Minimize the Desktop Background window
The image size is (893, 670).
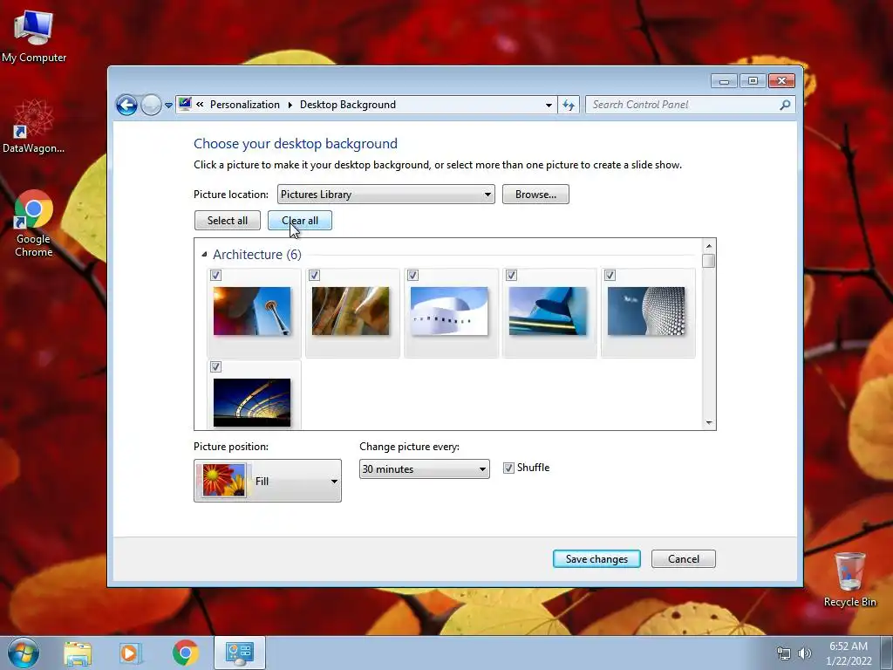[724, 81]
